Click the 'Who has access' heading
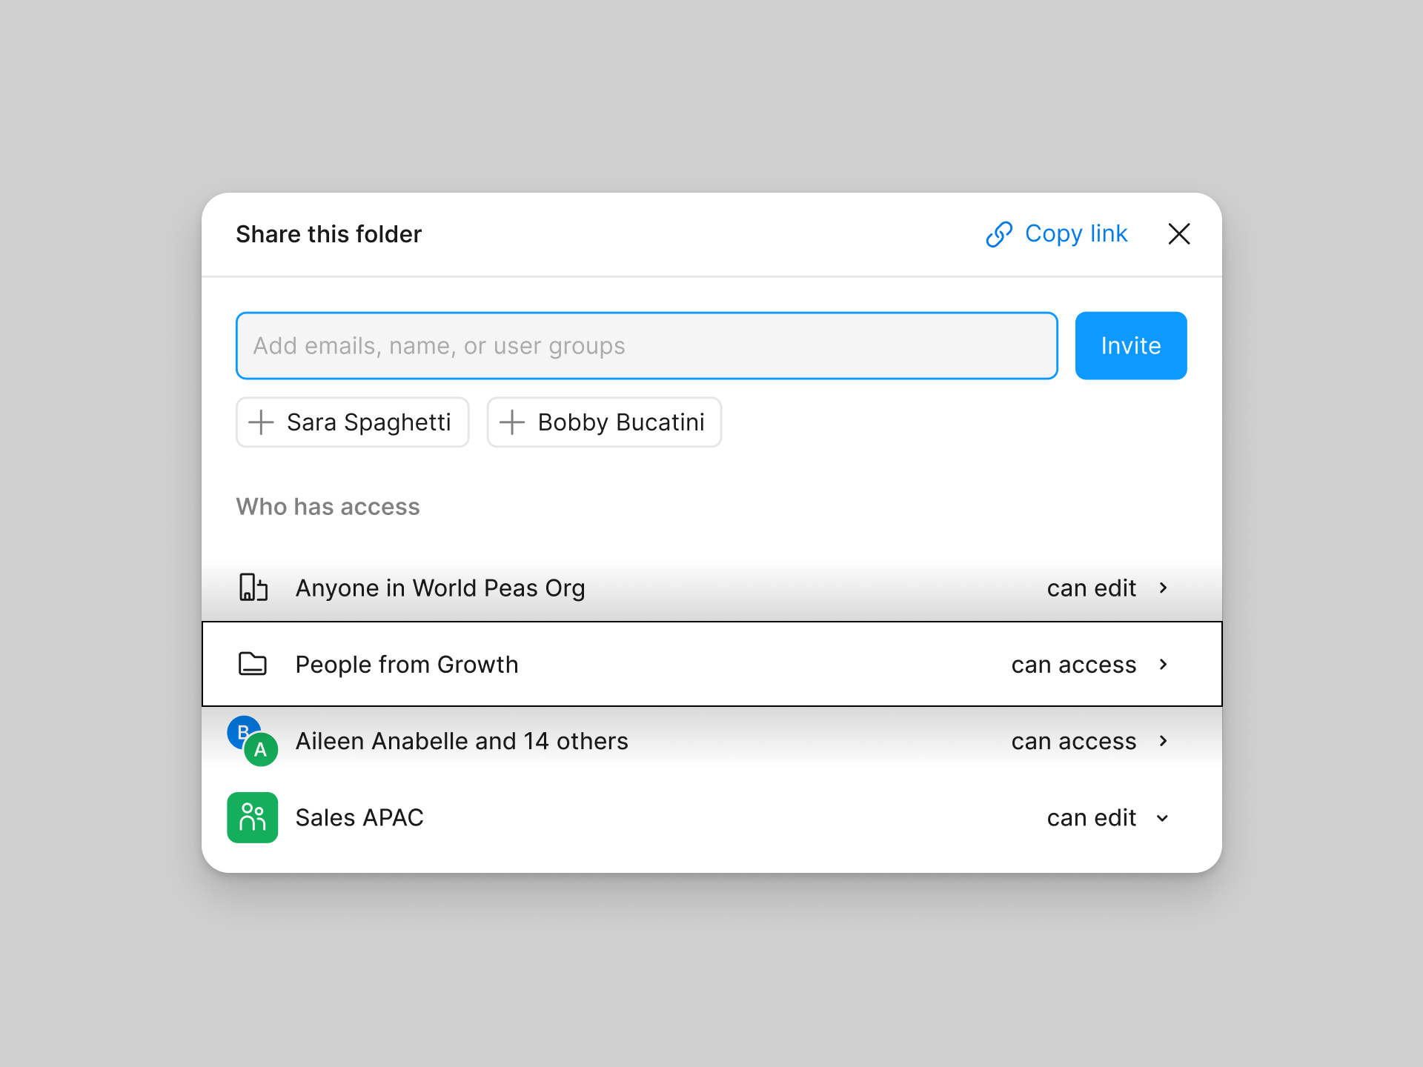1423x1067 pixels. point(328,507)
